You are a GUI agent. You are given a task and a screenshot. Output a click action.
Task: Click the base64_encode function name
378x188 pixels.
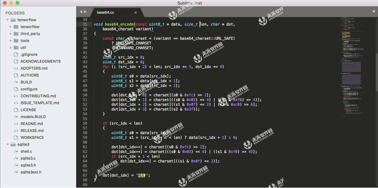120,24
